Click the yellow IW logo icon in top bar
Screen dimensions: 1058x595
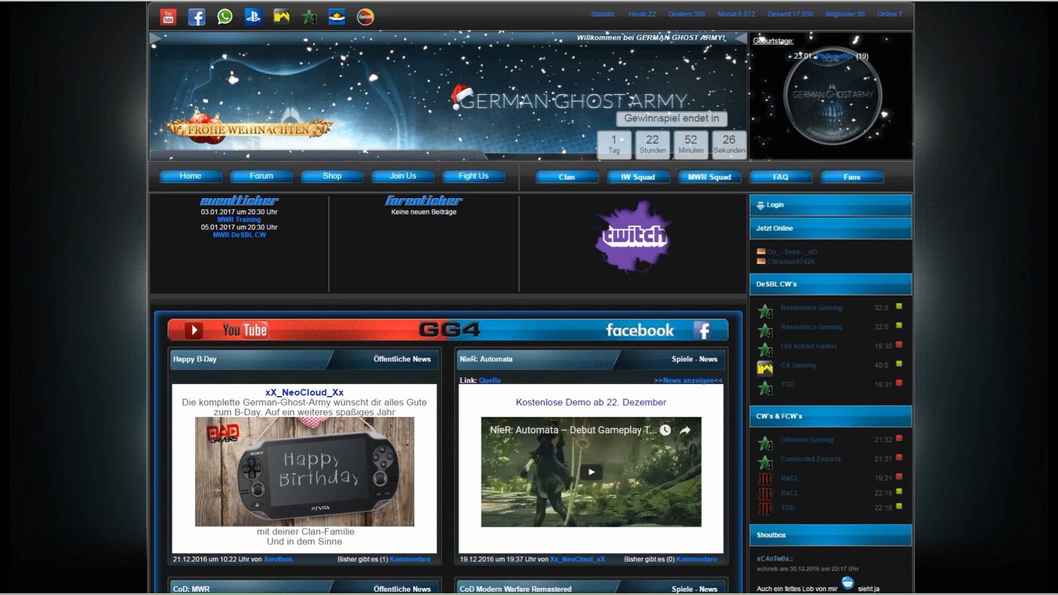click(x=282, y=17)
